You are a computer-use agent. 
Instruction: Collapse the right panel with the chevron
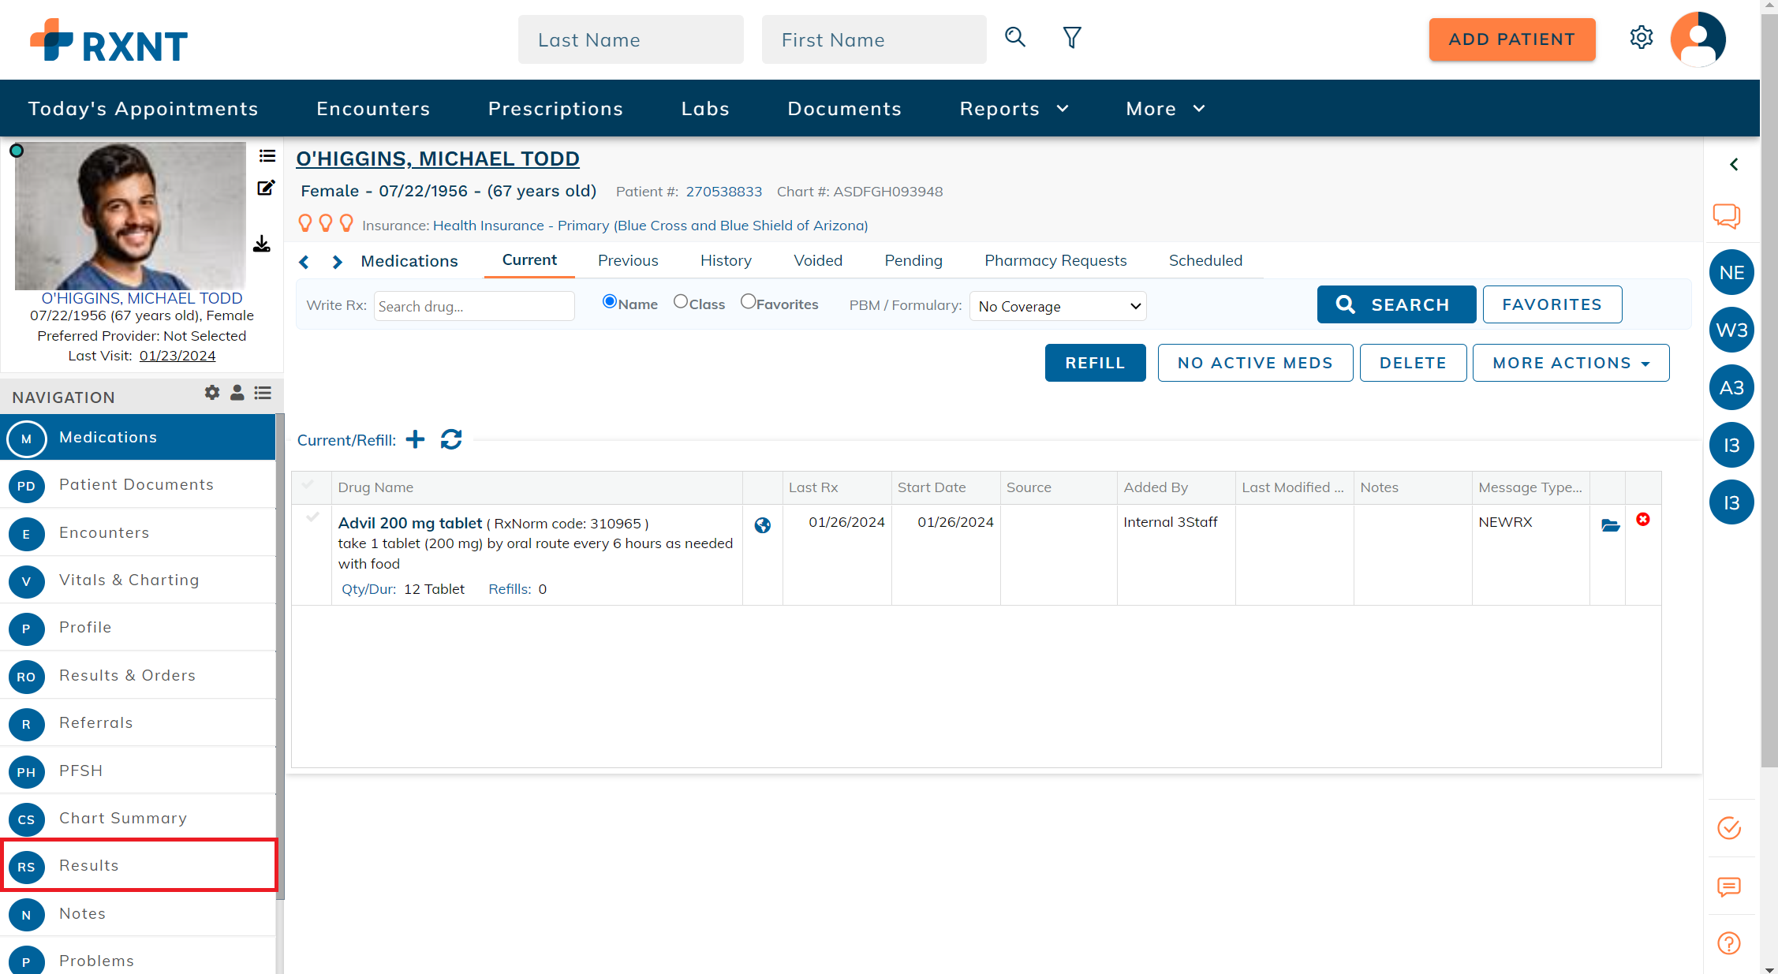1734,164
